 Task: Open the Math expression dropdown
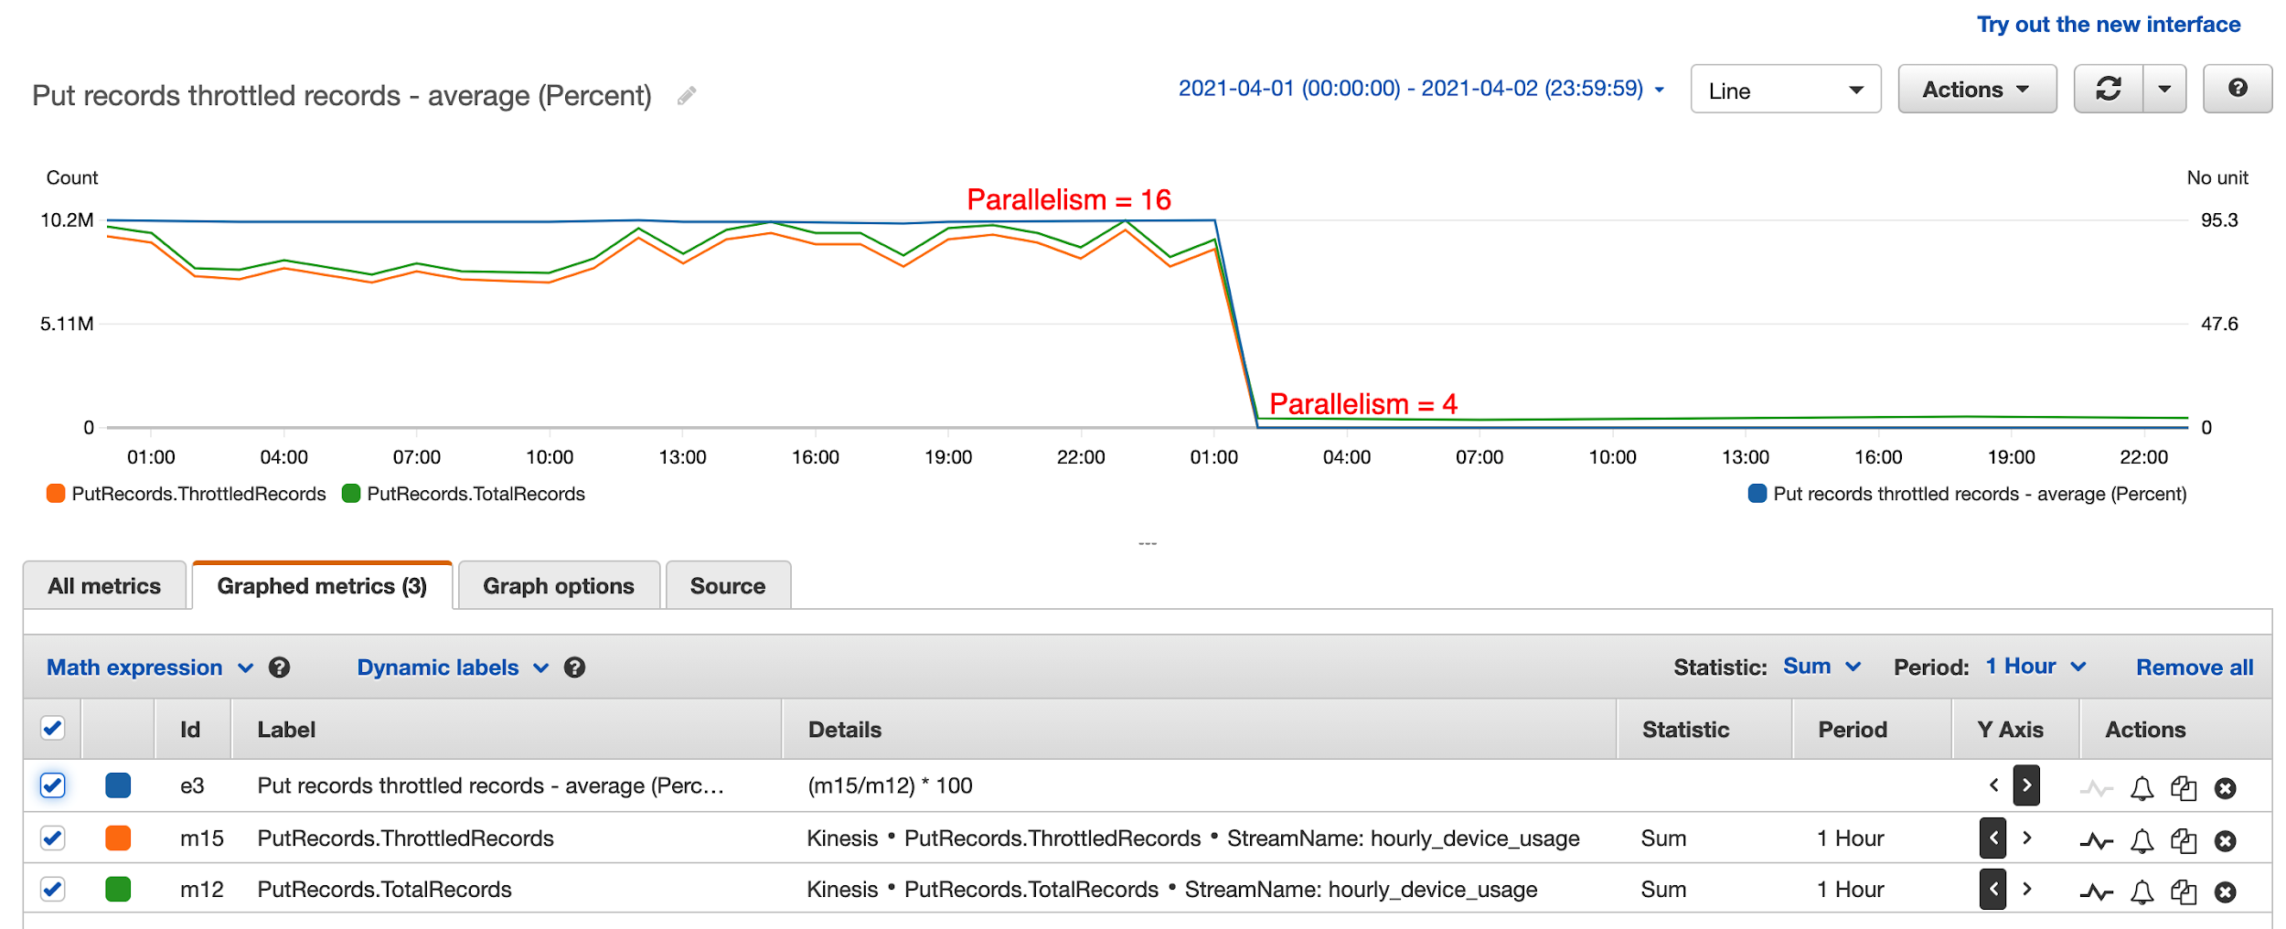(x=150, y=667)
